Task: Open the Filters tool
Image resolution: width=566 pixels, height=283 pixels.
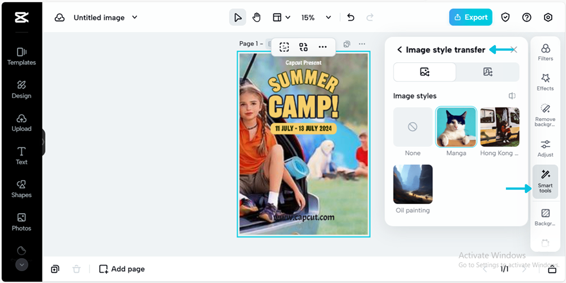Action: pyautogui.click(x=545, y=52)
